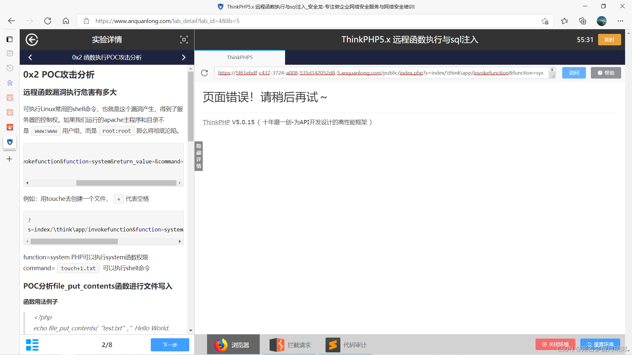Open the gray tab-group icon in the sidebar
Screen dimensions: 632x355
click(x=10, y=53)
